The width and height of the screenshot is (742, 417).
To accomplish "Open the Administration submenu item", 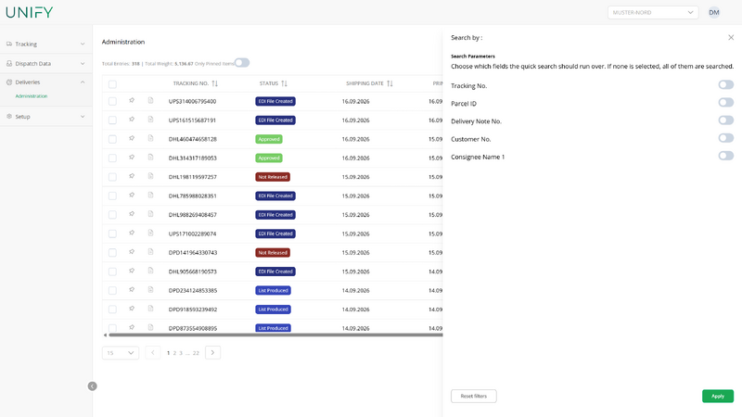I will pyautogui.click(x=32, y=96).
